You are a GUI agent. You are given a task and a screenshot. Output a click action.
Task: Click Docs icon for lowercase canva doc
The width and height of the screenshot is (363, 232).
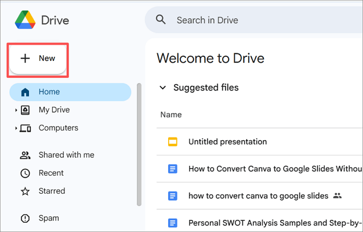[x=173, y=196]
